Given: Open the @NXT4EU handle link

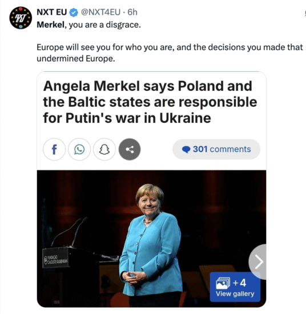Looking at the screenshot, I should pyautogui.click(x=100, y=12).
